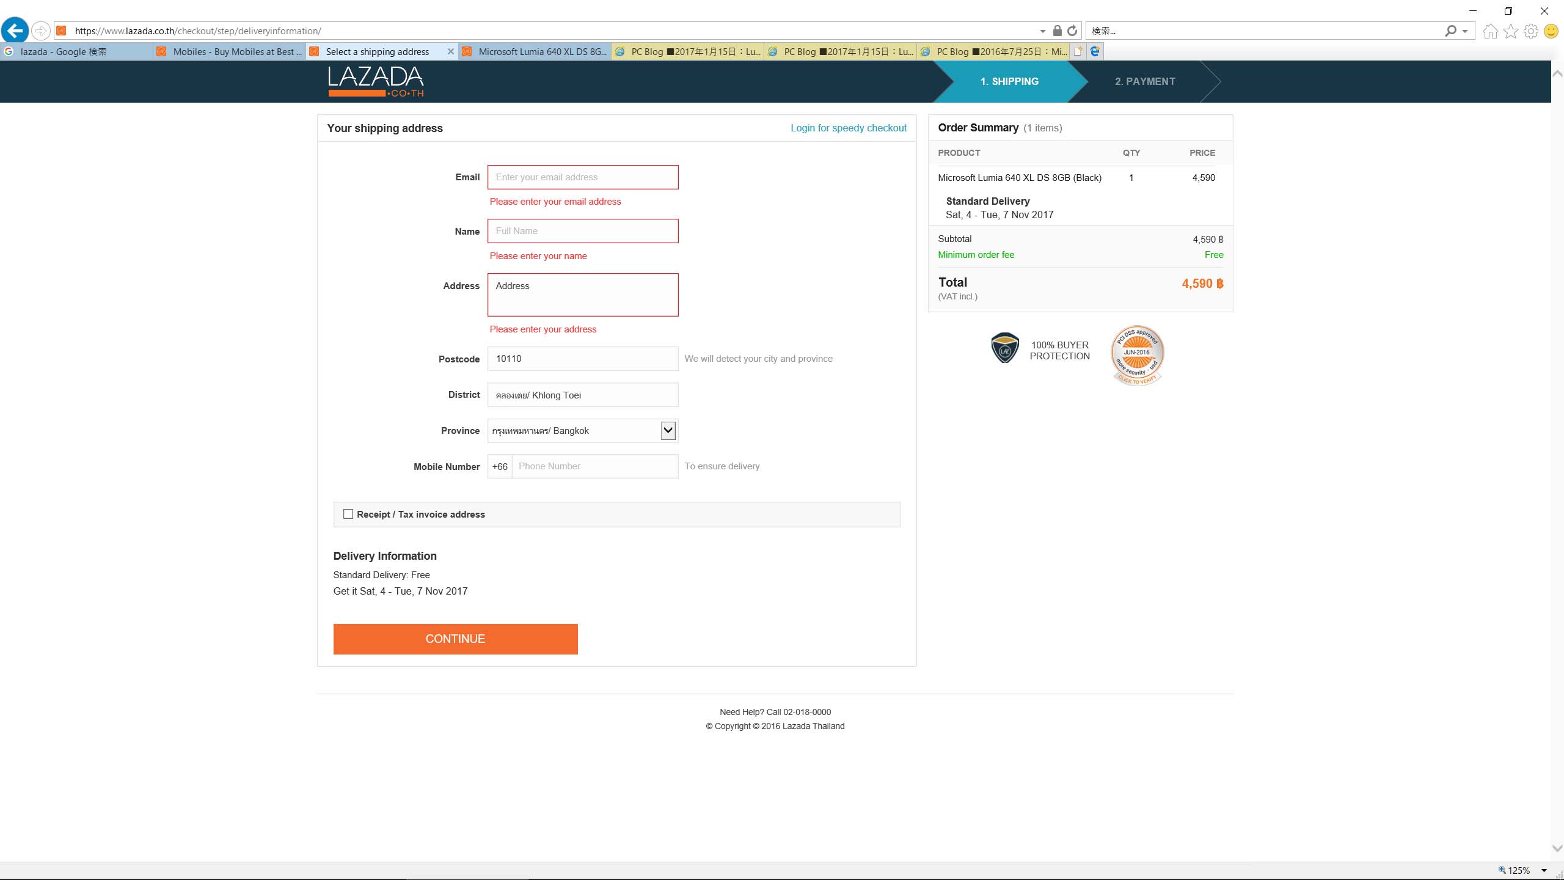Restore down the browser window
The height and width of the screenshot is (880, 1564).
(x=1508, y=11)
